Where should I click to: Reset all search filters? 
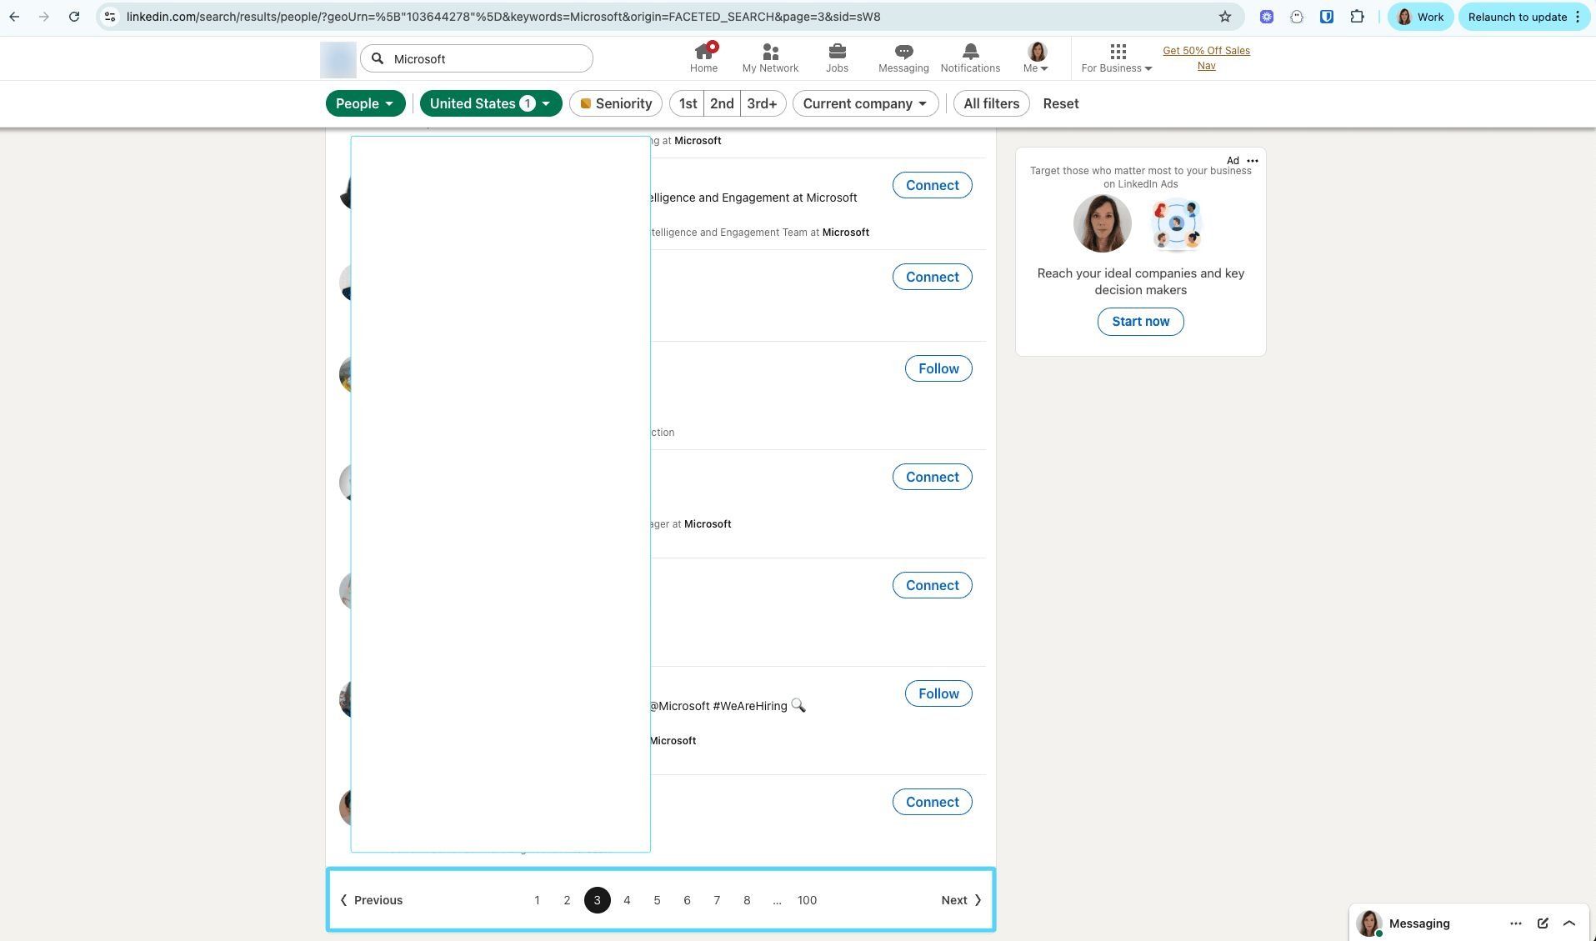[1061, 103]
